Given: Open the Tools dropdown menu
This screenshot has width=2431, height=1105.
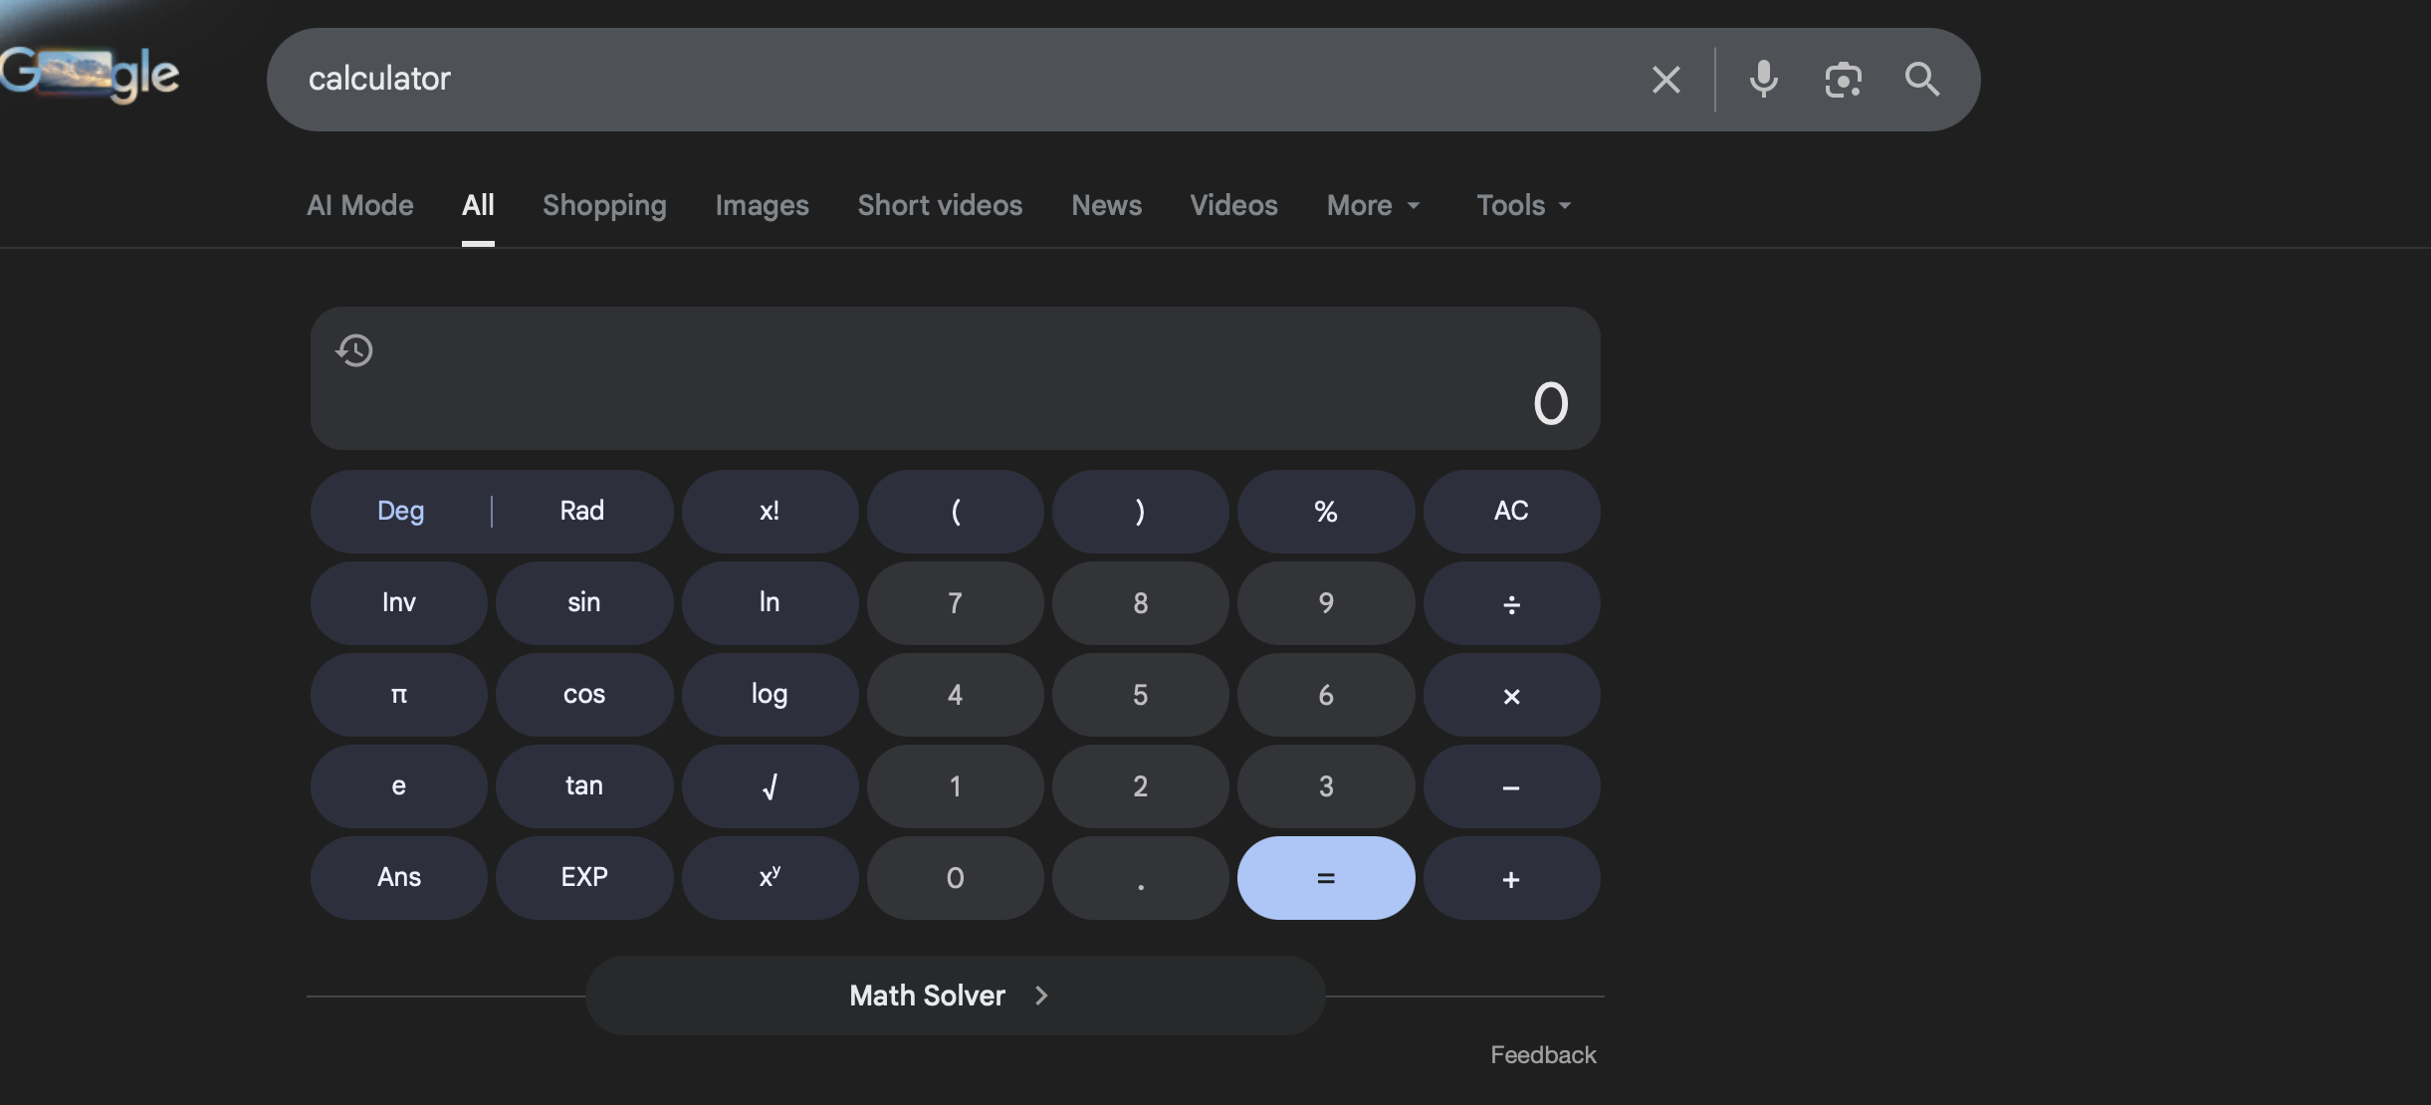Looking at the screenshot, I should tap(1523, 205).
